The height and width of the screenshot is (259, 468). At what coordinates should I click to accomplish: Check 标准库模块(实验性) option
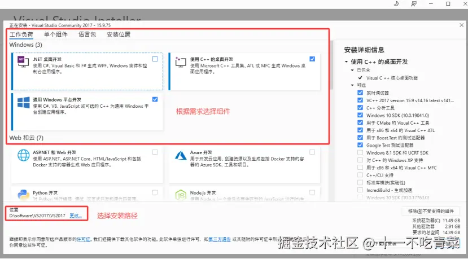(x=360, y=182)
